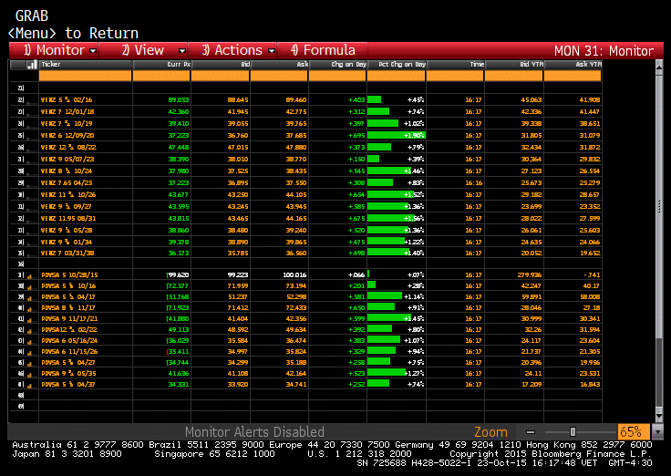Click the +1.90% percent change bar
671x476 pixels.
click(397, 135)
